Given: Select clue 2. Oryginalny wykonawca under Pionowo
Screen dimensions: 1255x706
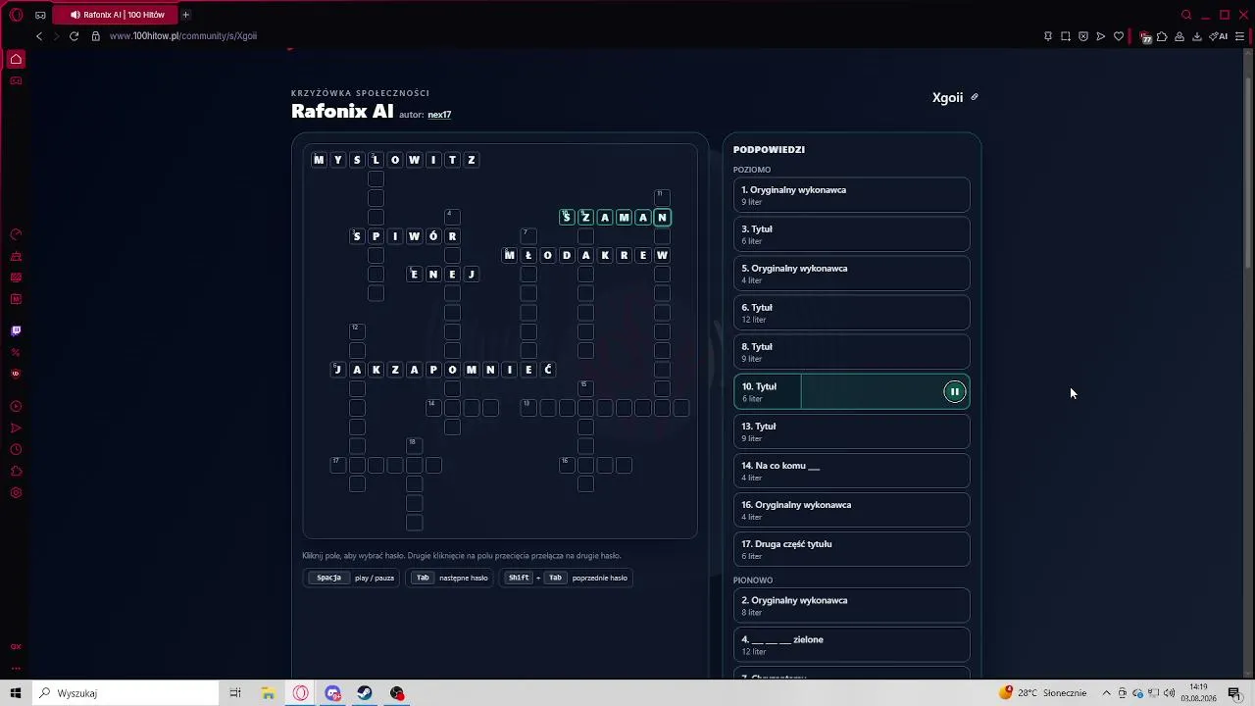Looking at the screenshot, I should click(x=851, y=605).
